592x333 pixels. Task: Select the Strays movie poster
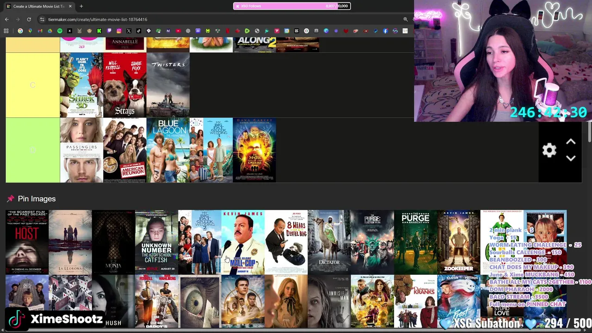[x=124, y=85]
